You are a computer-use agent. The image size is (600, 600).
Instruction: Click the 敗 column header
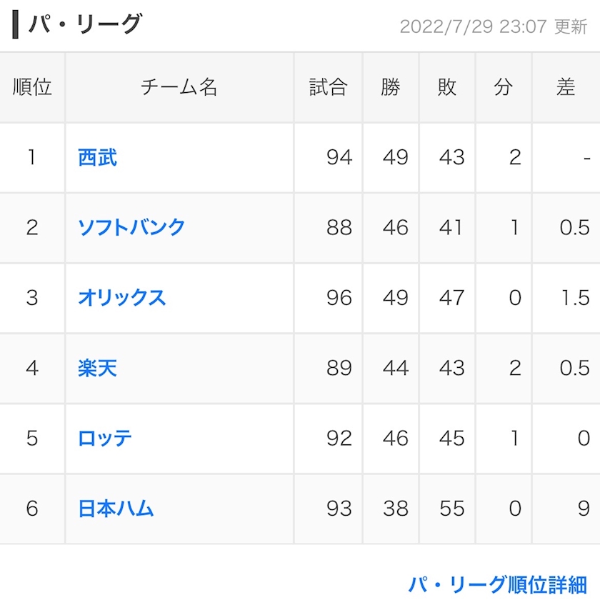[447, 87]
